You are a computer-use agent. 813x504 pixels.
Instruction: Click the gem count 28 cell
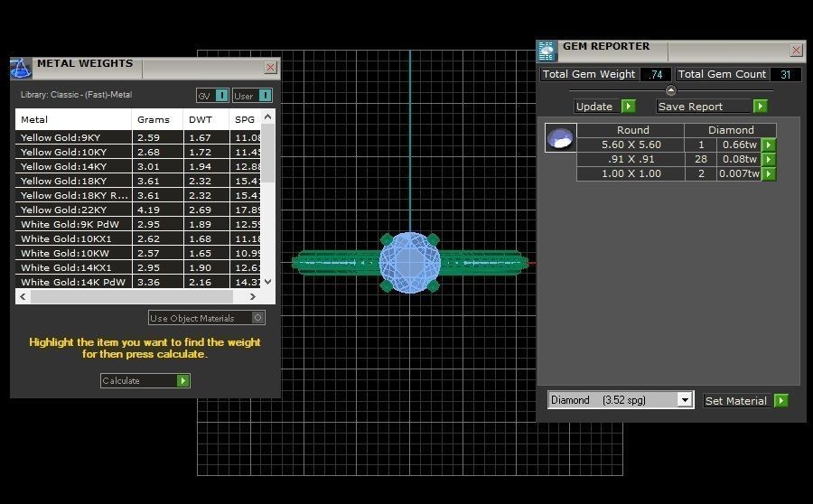point(701,159)
